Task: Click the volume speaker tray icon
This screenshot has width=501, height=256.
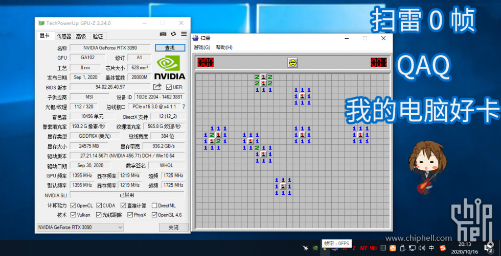Action: click(422, 248)
